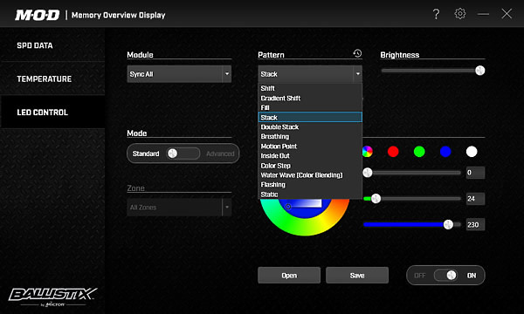The height and width of the screenshot is (314, 524).
Task: Click the Standard mode label
Action: pos(146,154)
